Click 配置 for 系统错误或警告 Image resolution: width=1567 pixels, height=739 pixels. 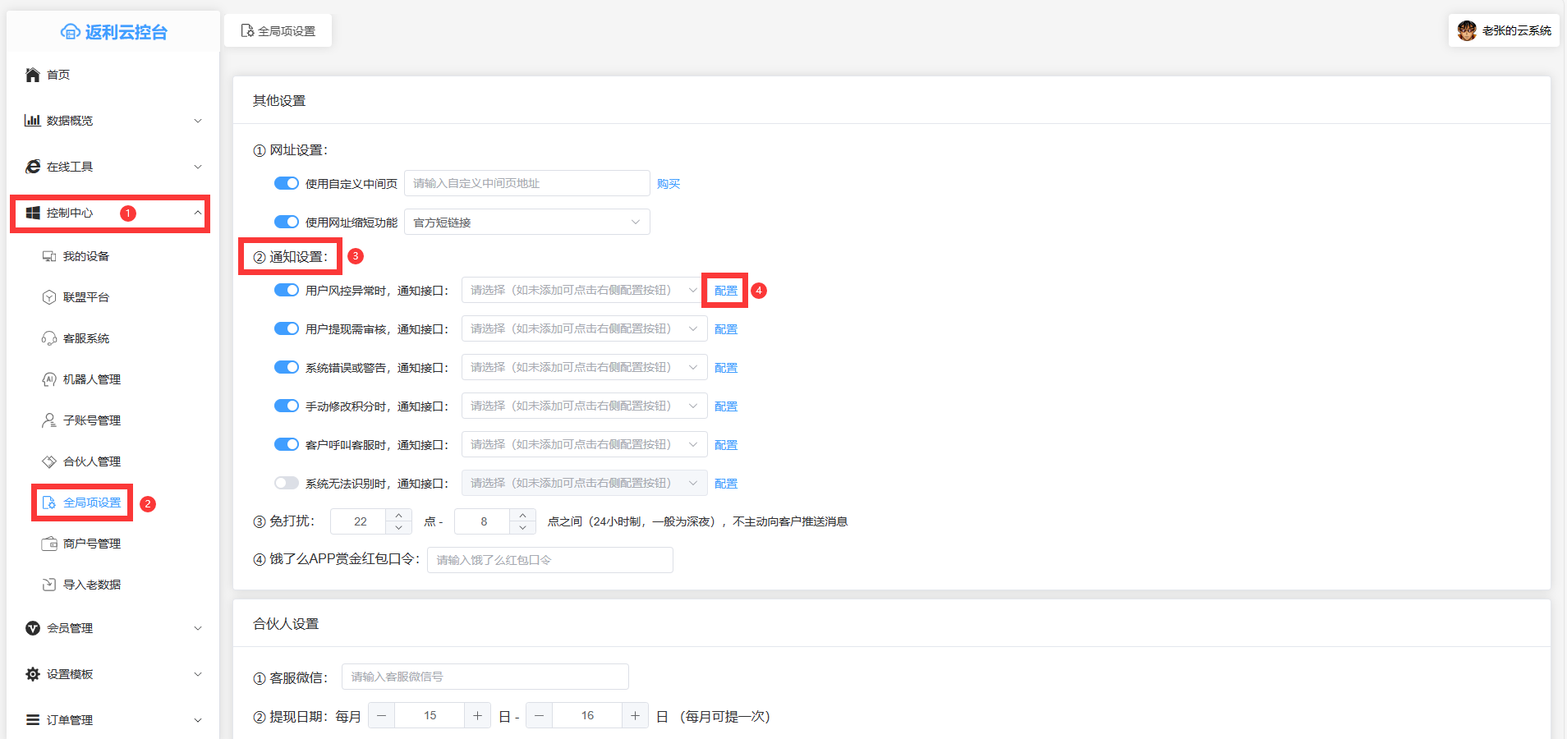pyautogui.click(x=726, y=368)
